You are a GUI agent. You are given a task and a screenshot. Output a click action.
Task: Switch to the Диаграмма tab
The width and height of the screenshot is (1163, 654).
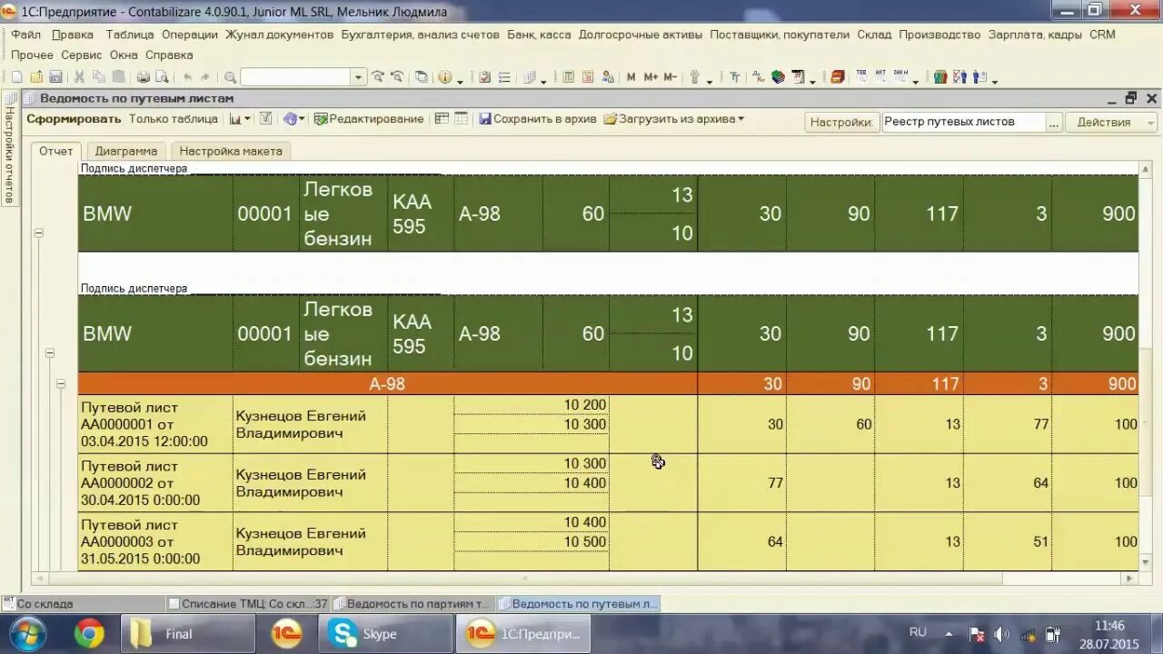click(126, 151)
